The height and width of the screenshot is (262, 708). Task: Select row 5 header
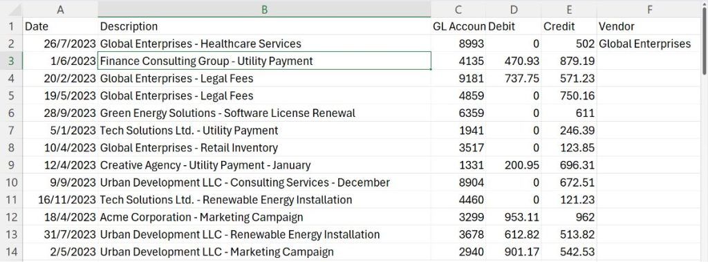click(x=11, y=96)
